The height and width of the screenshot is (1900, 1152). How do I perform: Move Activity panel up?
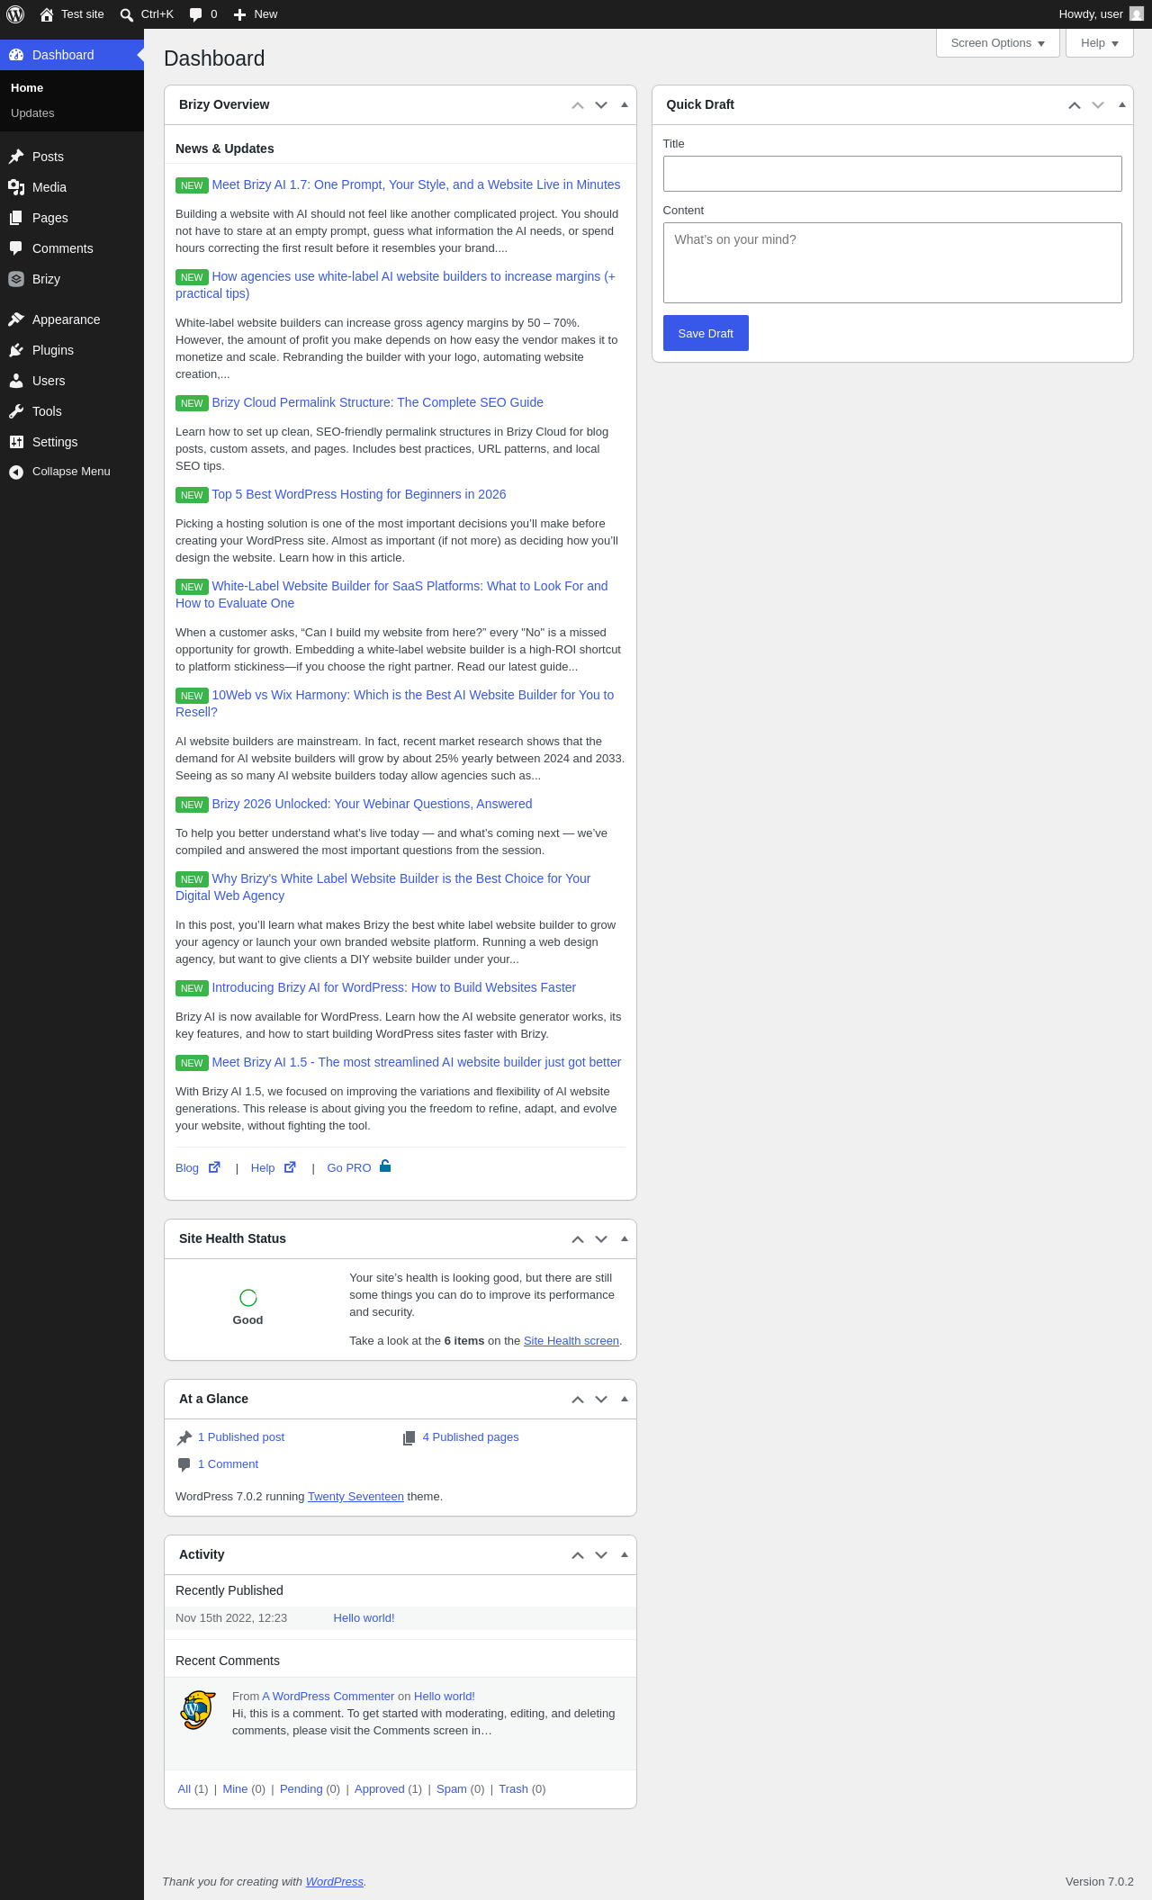(x=578, y=1555)
